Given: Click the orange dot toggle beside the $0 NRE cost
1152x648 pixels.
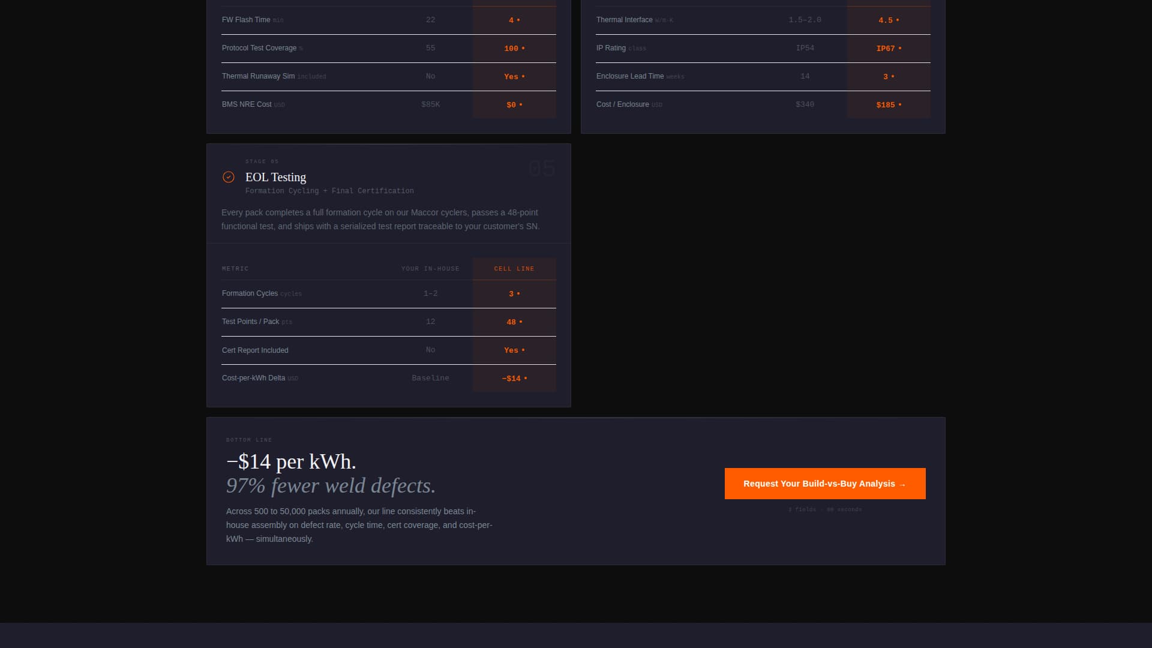Looking at the screenshot, I should [521, 104].
